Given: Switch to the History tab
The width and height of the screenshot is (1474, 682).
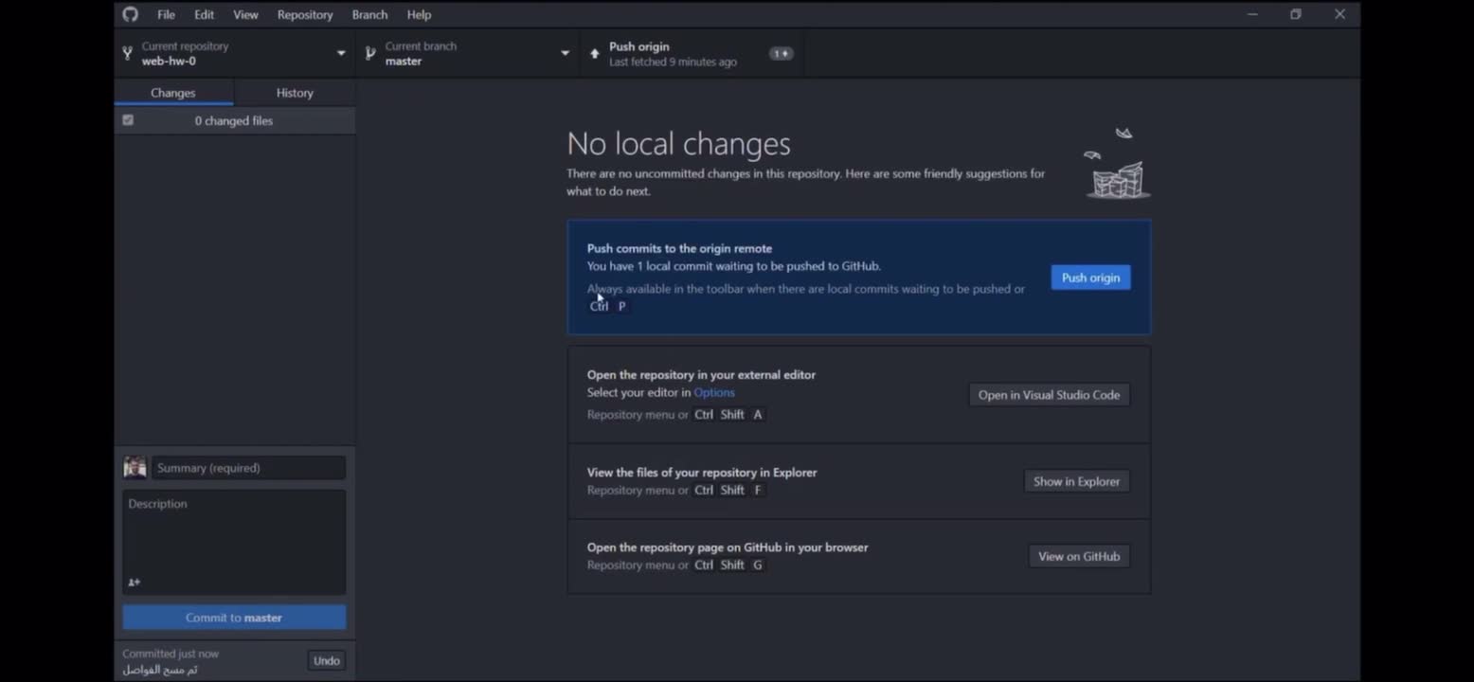Looking at the screenshot, I should point(295,92).
